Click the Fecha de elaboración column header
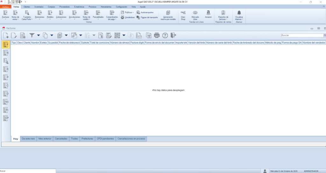Screen dimensions: 326x173 tap(69, 43)
